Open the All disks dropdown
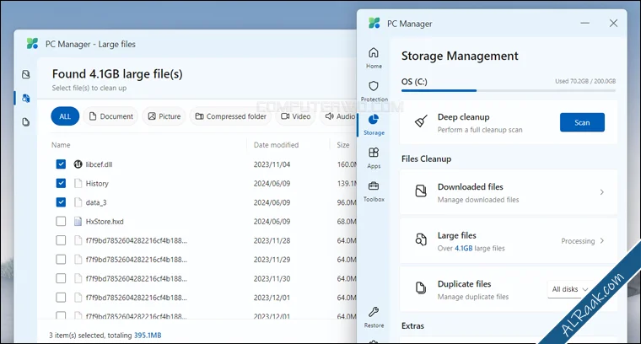641x344 pixels. tap(570, 289)
